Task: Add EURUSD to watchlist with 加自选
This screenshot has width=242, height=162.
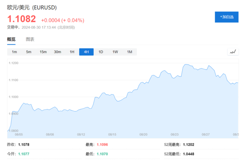Action: 227,17
